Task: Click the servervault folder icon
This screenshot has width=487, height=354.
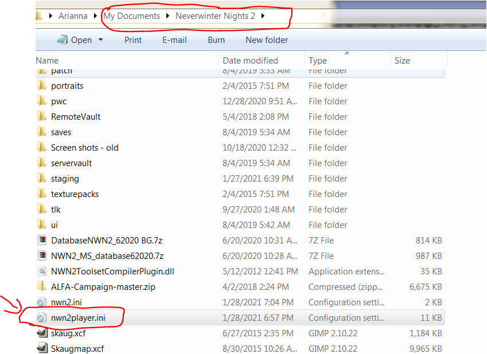Action: [42, 163]
